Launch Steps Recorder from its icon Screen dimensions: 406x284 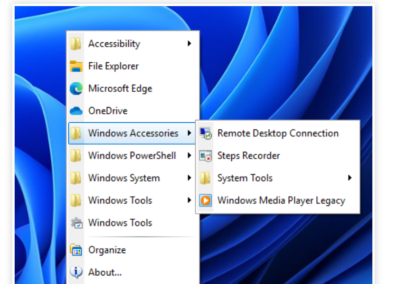[206, 156]
